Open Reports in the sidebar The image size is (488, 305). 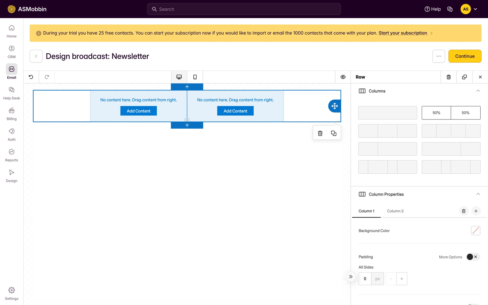pyautogui.click(x=11, y=155)
